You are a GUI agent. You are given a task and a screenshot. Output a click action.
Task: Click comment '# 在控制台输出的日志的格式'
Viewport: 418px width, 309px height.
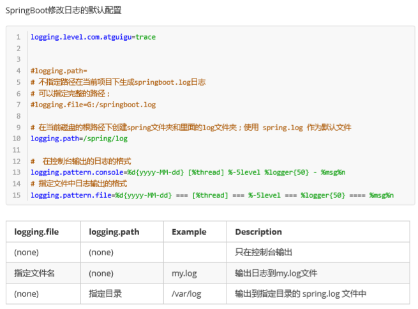81,162
